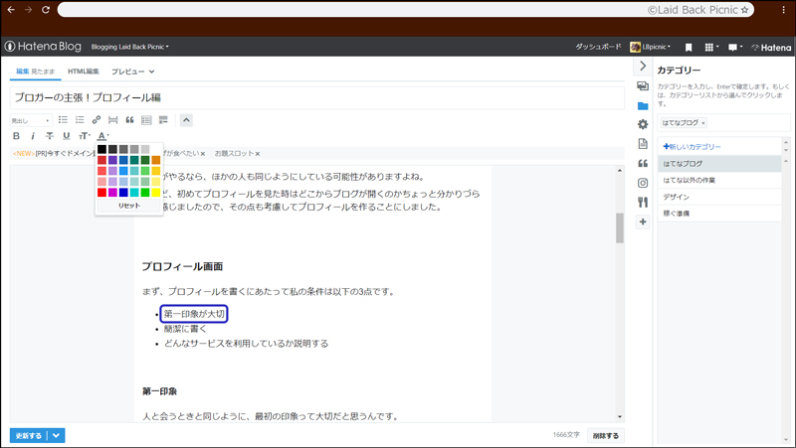This screenshot has width=796, height=448.
Task: Add more sidebar items with plus
Action: coord(643,222)
